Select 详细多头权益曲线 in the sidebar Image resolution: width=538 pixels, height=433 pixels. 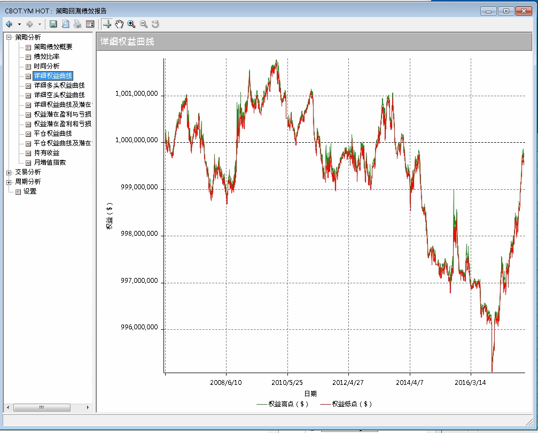coord(59,86)
